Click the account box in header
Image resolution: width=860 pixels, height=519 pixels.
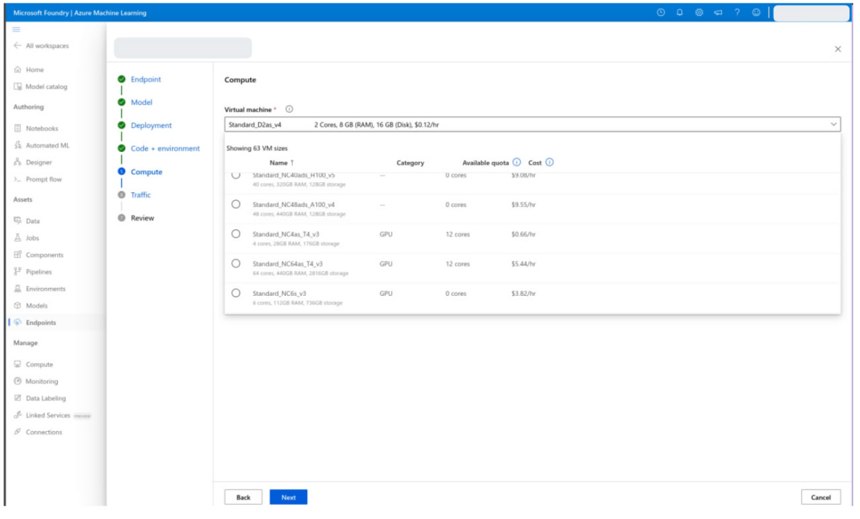(x=812, y=13)
